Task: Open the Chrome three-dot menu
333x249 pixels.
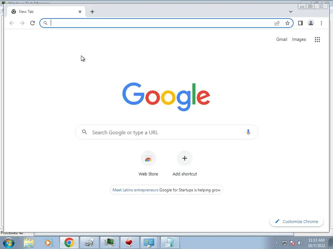Action: click(321, 23)
